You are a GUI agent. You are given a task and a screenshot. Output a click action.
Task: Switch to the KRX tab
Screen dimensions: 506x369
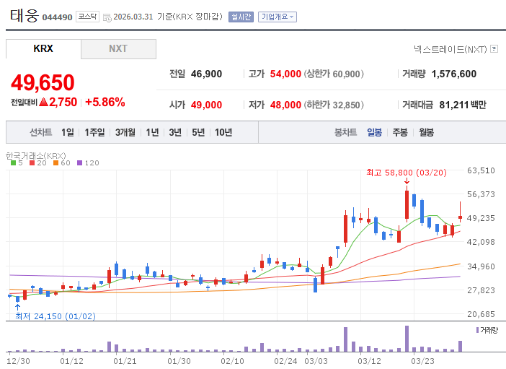tap(43, 49)
